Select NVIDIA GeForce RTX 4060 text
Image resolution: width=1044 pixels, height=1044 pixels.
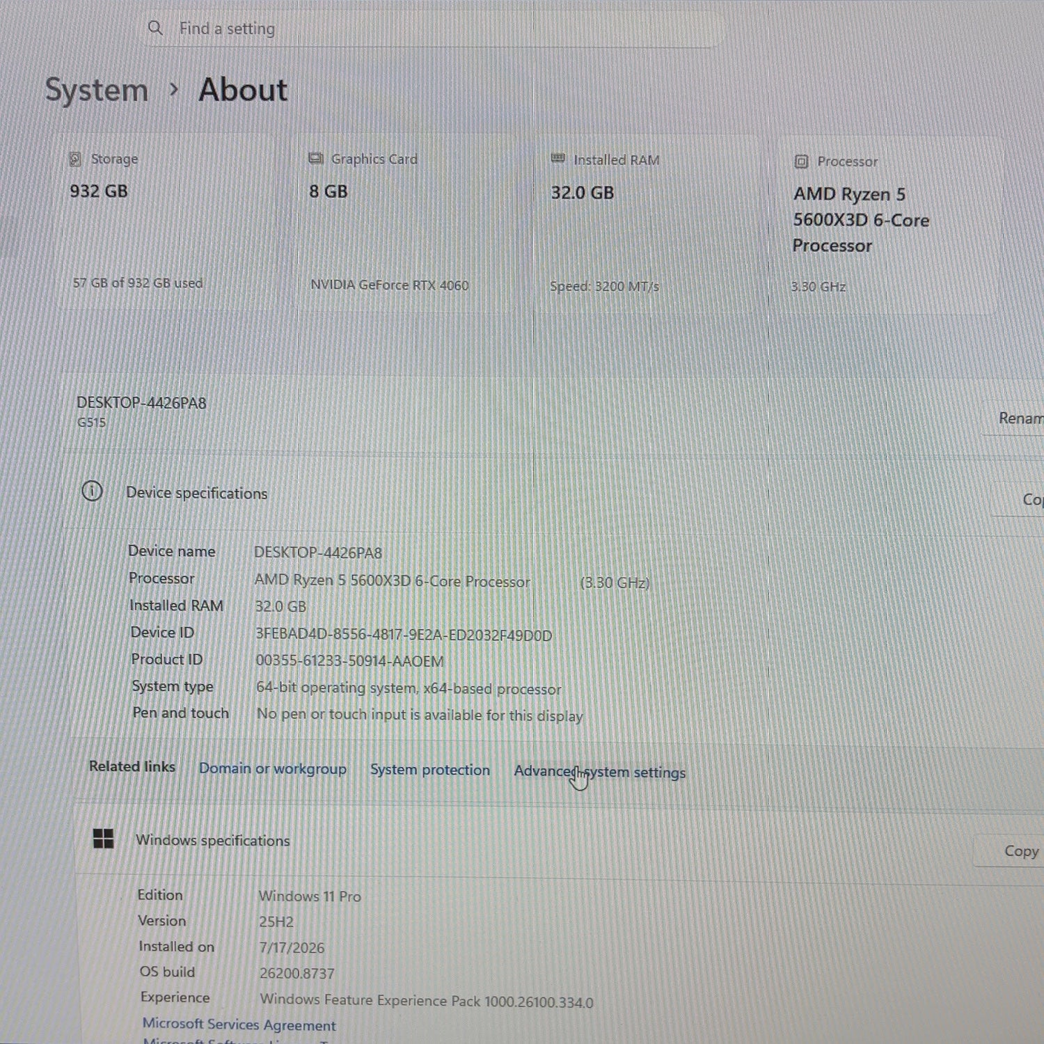coord(390,285)
